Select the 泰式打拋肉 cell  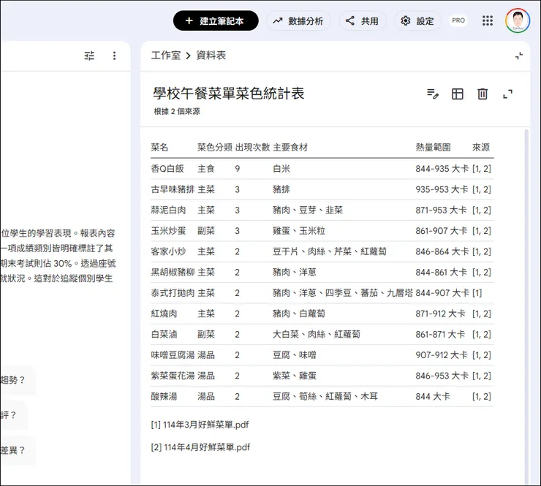[173, 293]
